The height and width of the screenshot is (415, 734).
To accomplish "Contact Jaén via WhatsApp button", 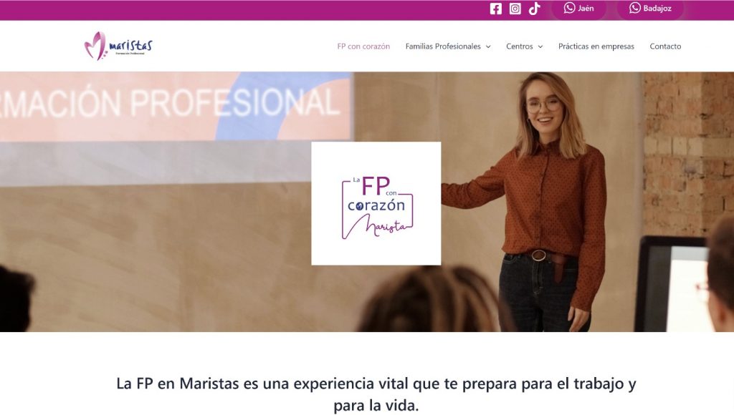I will 578,9.
